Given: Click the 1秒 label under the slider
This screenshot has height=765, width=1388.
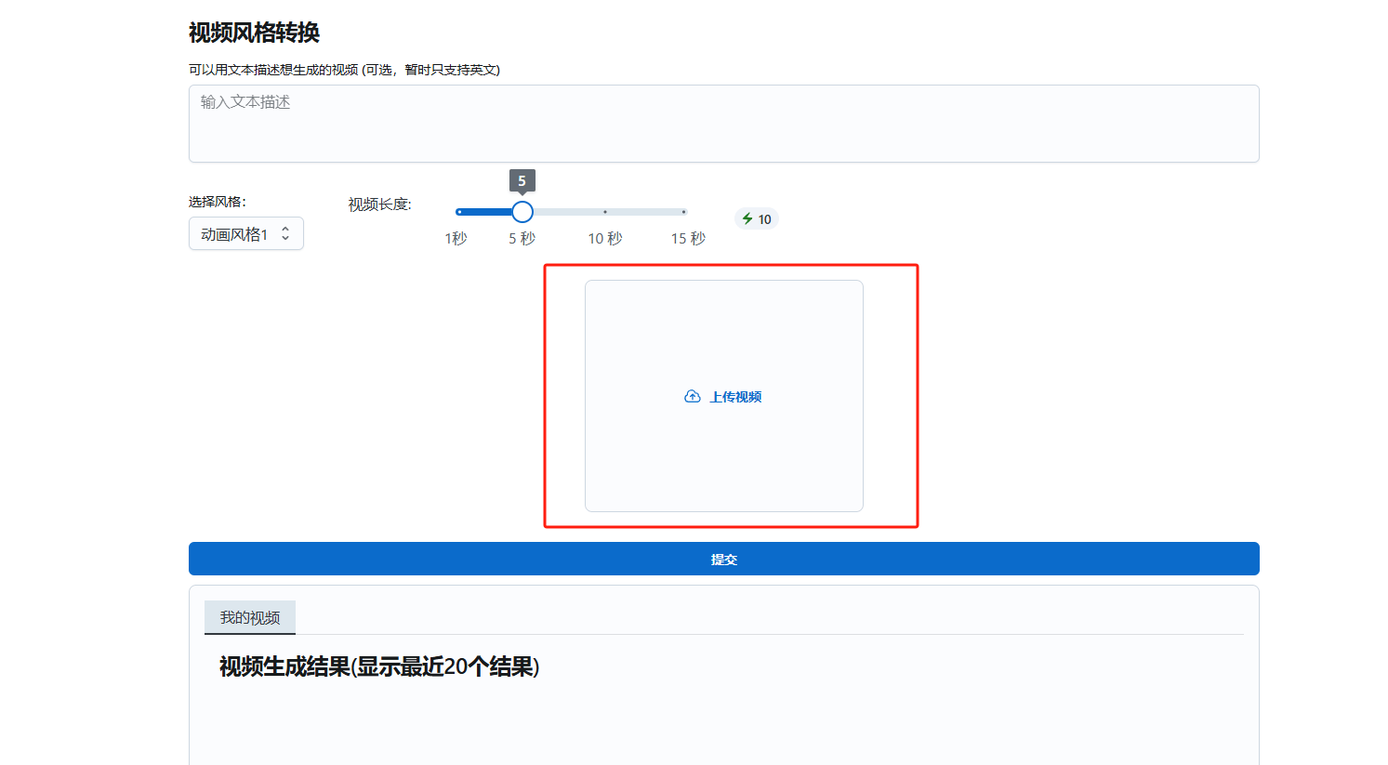Looking at the screenshot, I should click(456, 237).
